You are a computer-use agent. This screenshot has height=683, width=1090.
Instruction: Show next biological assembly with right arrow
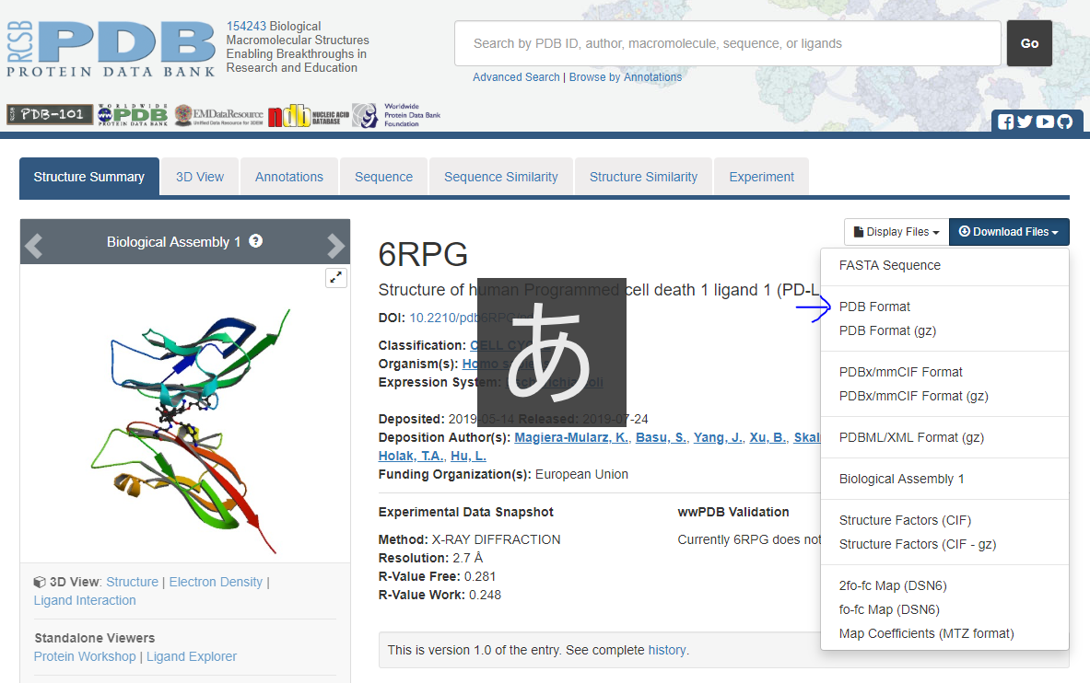[335, 245]
